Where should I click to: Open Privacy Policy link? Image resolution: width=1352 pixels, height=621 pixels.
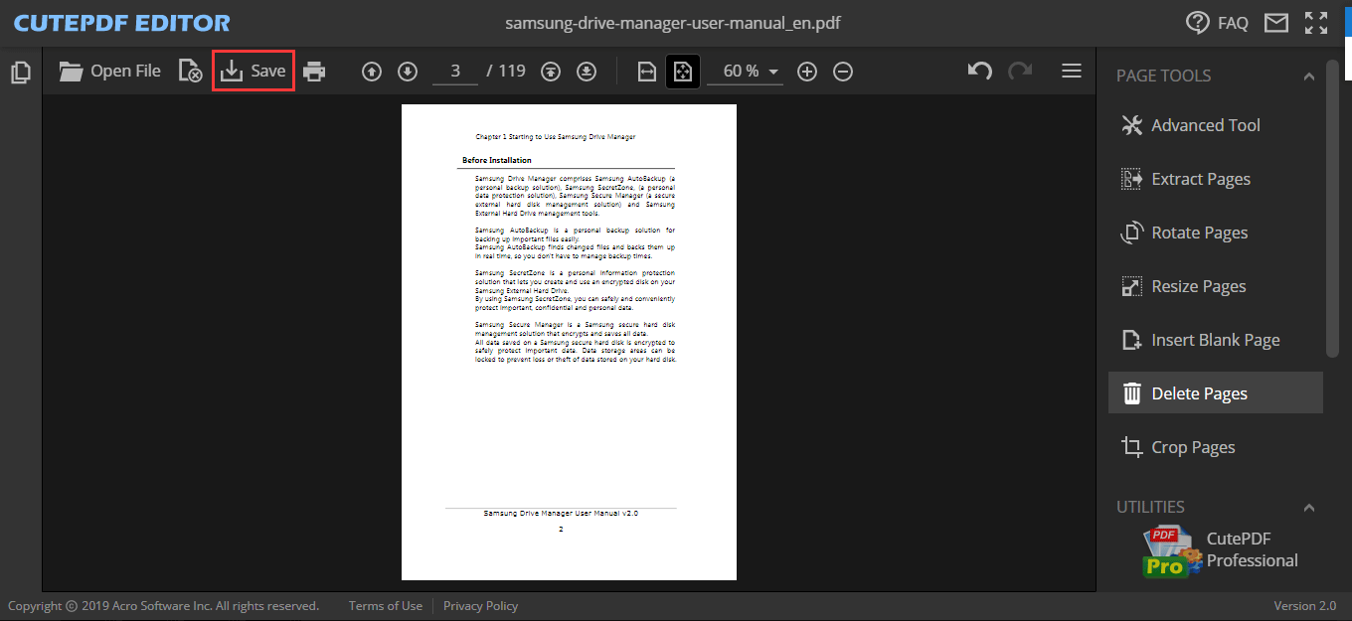(480, 605)
